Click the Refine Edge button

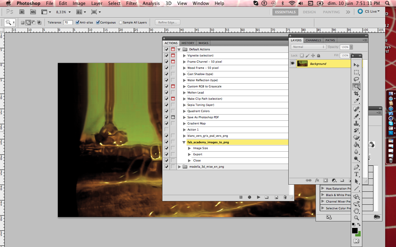167,22
